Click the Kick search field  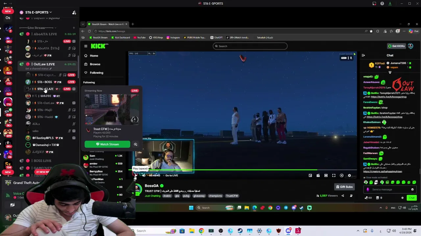pos(250,46)
